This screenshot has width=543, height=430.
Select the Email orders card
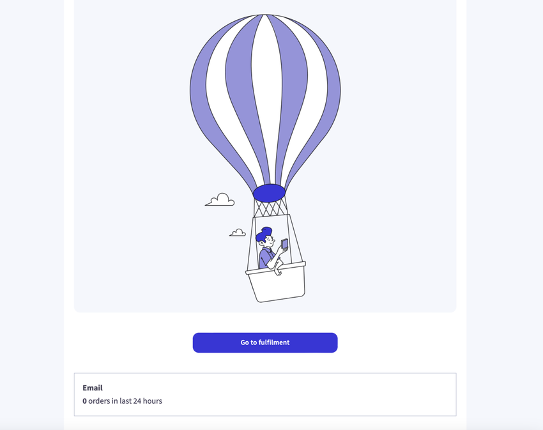265,394
